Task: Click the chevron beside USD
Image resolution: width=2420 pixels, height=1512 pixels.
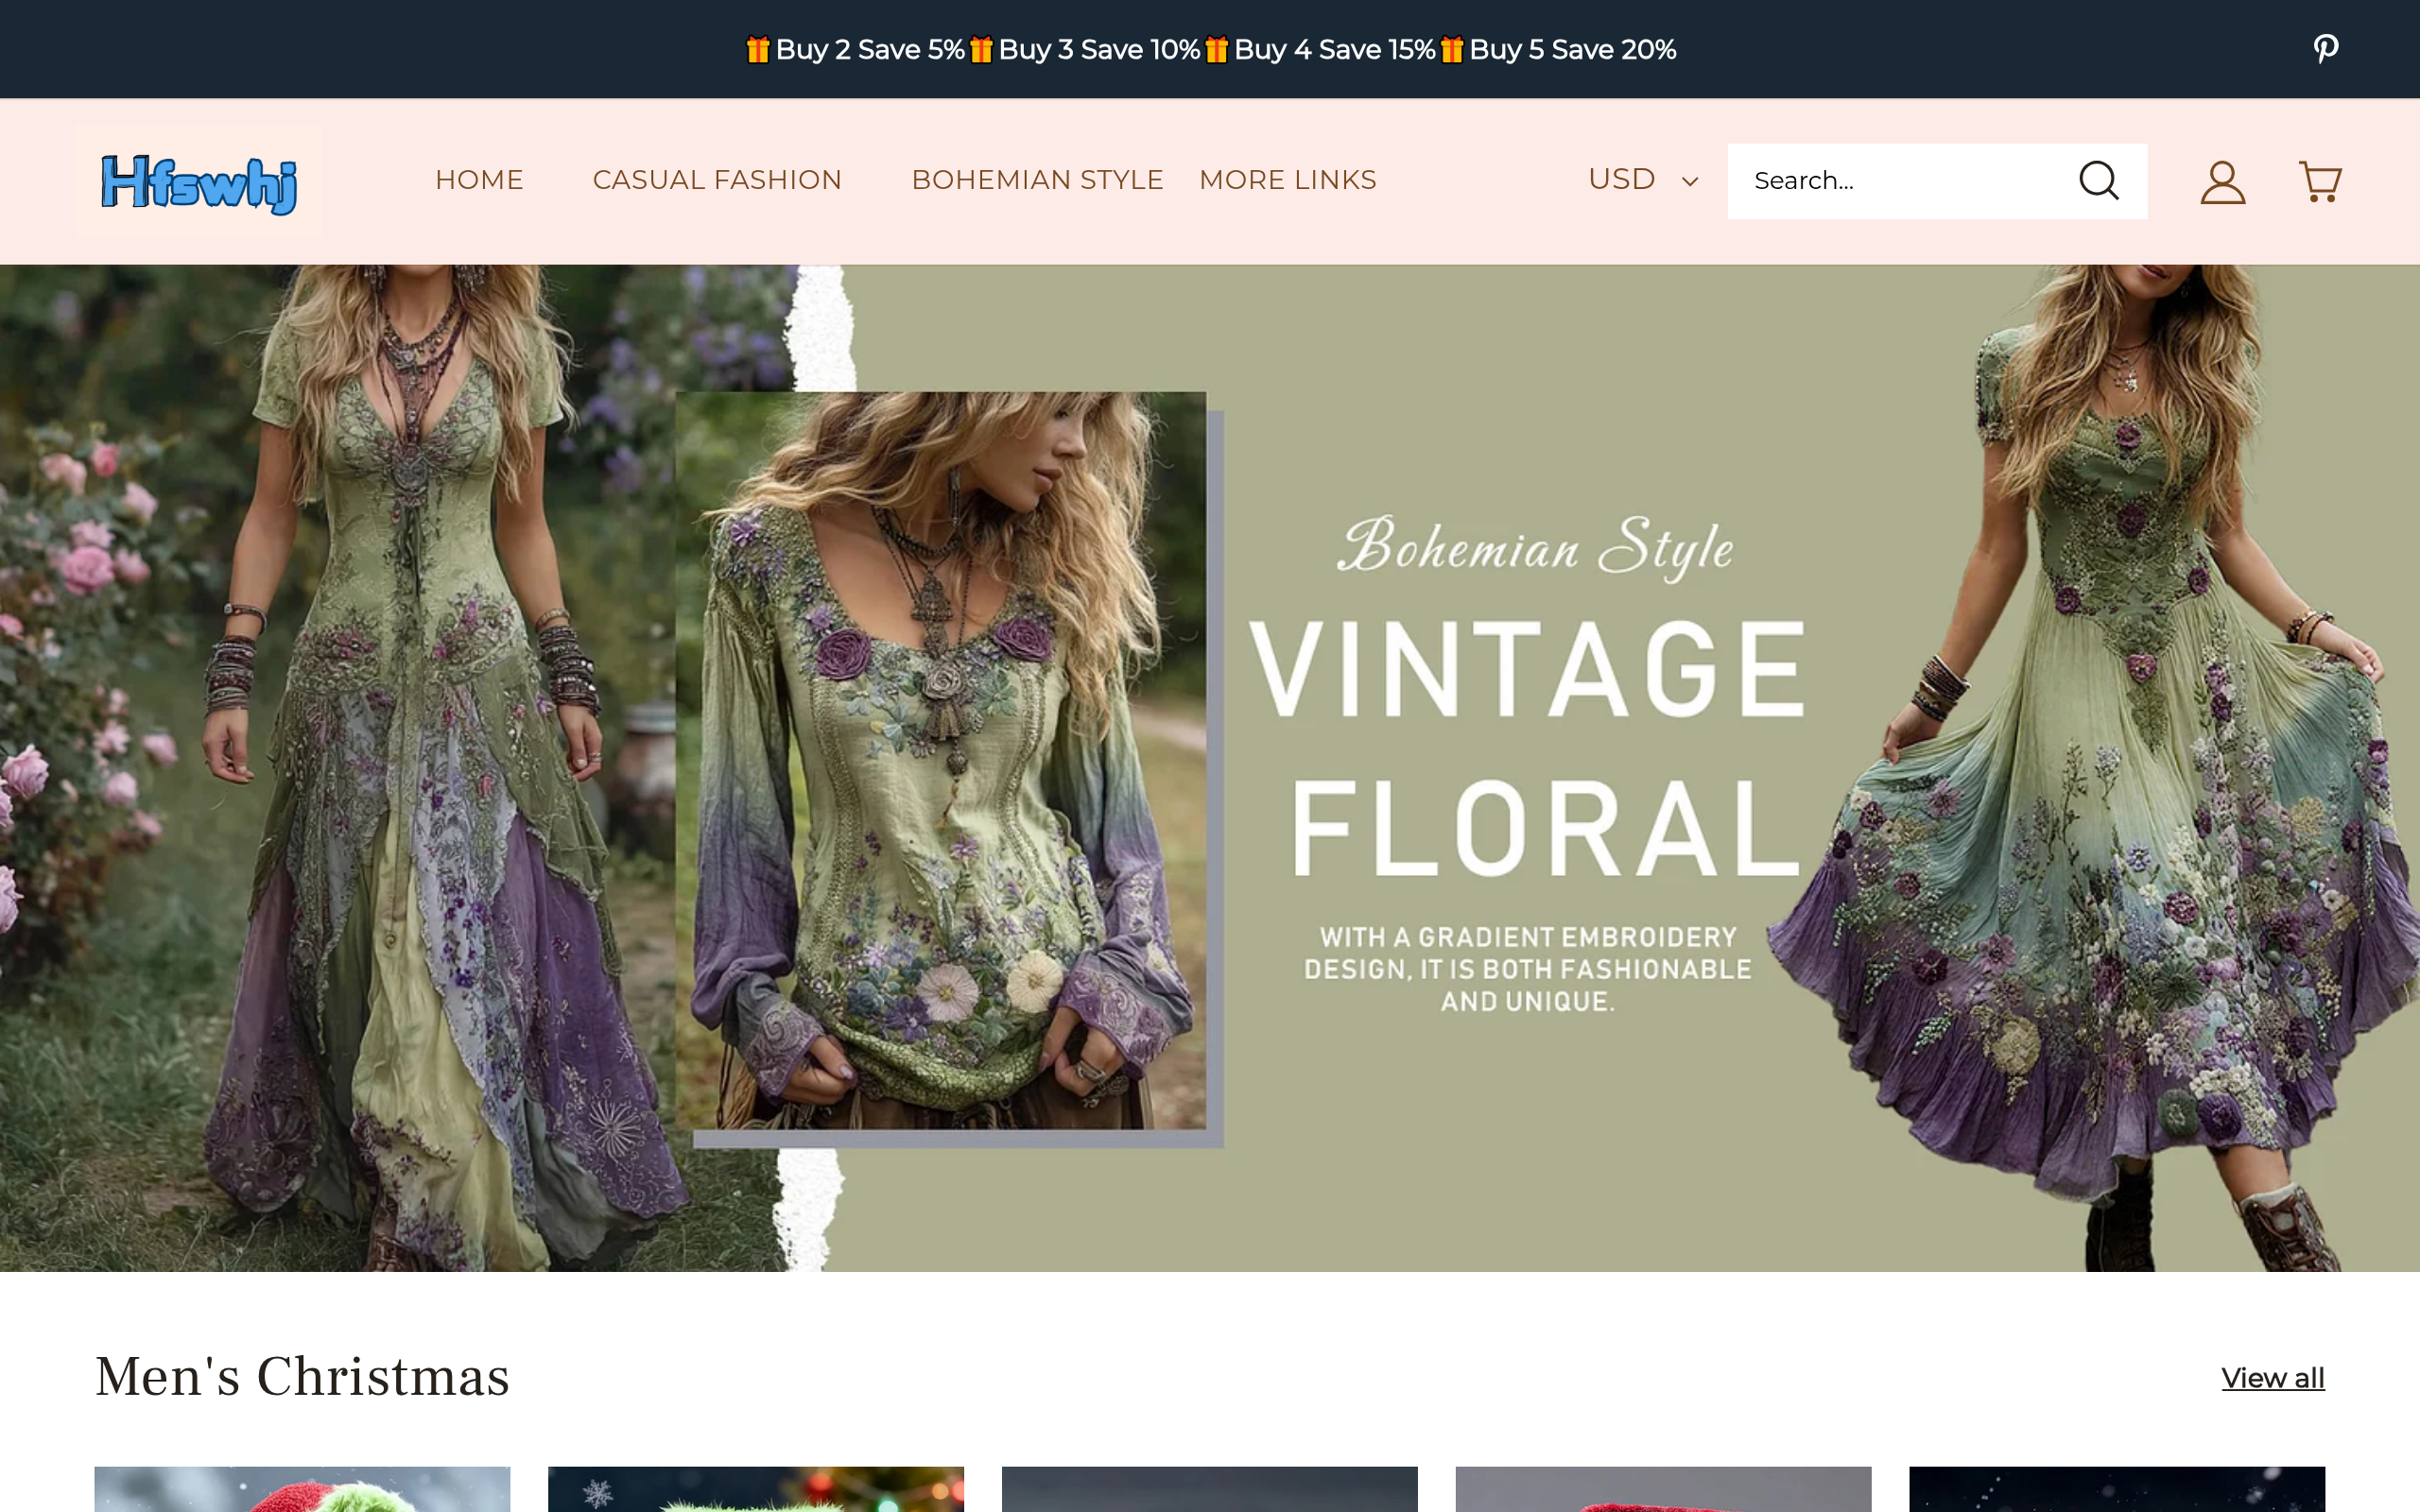Action: pyautogui.click(x=1690, y=182)
